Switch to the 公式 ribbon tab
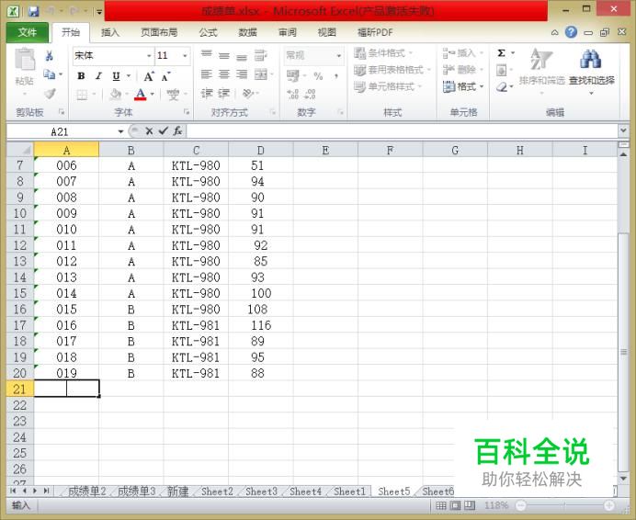Image resolution: width=636 pixels, height=520 pixels. pos(209,32)
